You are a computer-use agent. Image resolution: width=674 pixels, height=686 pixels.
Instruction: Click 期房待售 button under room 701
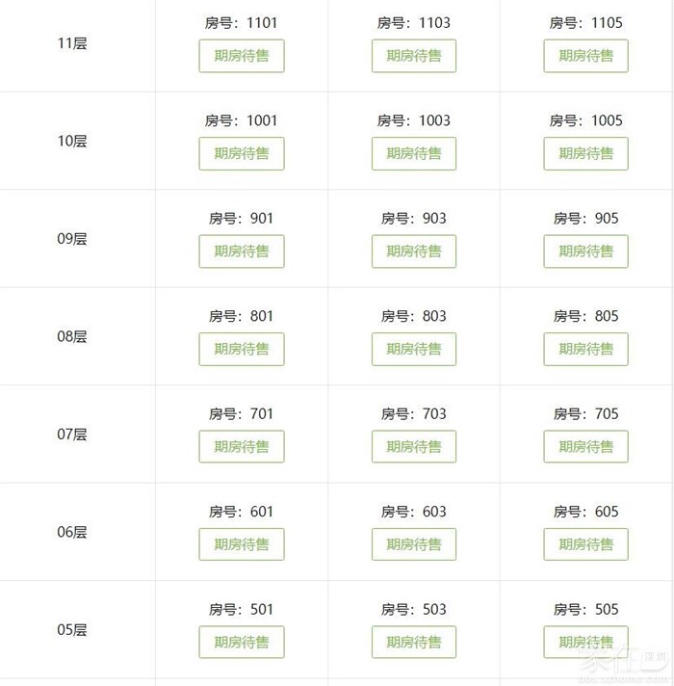(242, 447)
